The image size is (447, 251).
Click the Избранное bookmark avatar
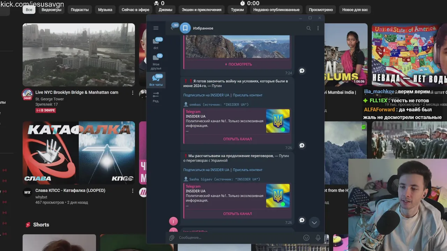[185, 28]
